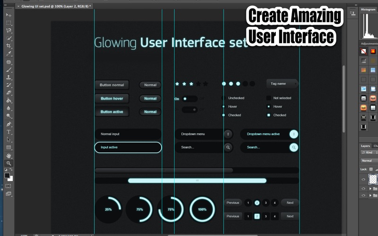Expand the left toolbar with double-arrow icon
This screenshot has width=378, height=236.
click(6, 5)
